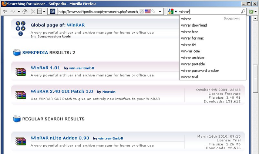Click the green recycle folder toolbar icon

pos(251,12)
